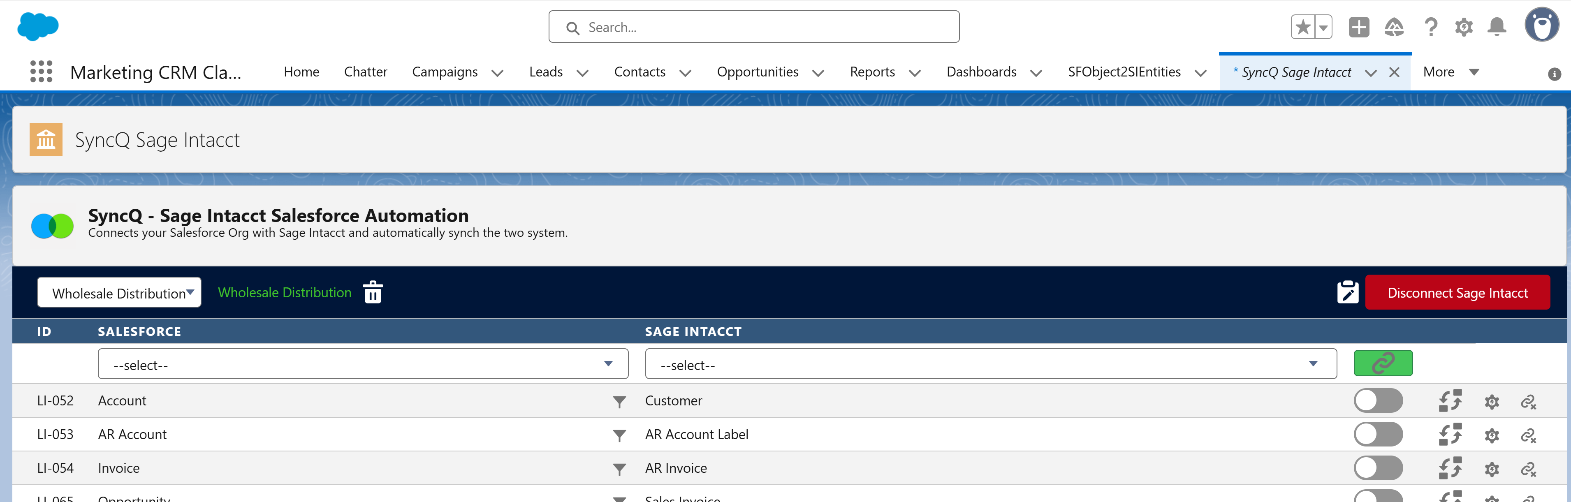Screen dimensions: 1571x502
Task: Sync the Invoice to AR Invoice mapping
Action: [1450, 468]
